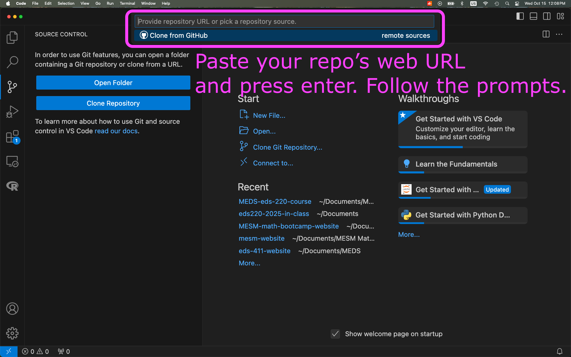571x357 pixels.
Task: Open the Explorer view icon
Action: (x=12, y=37)
